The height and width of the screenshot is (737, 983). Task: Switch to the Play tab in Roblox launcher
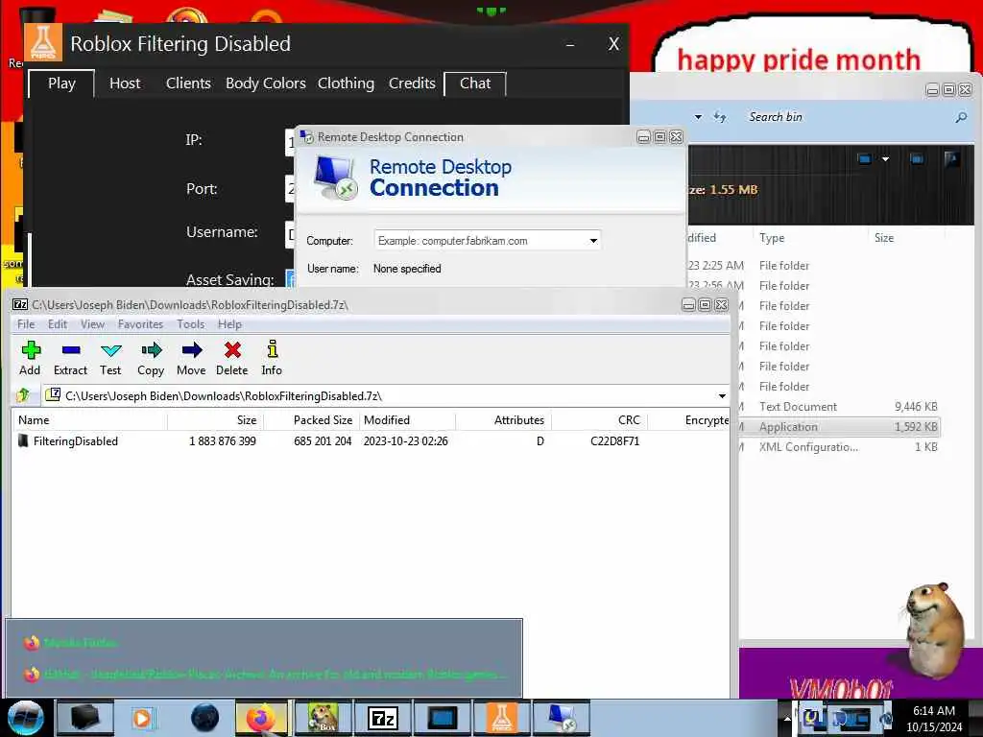pos(61,83)
